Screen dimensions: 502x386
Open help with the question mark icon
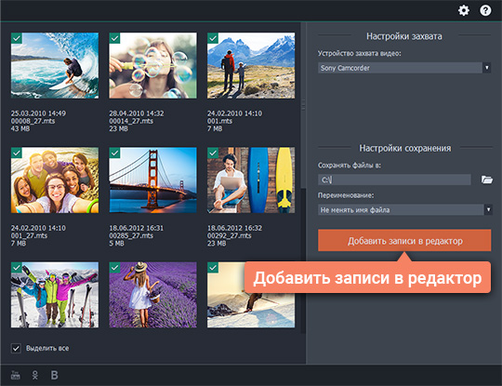[485, 10]
